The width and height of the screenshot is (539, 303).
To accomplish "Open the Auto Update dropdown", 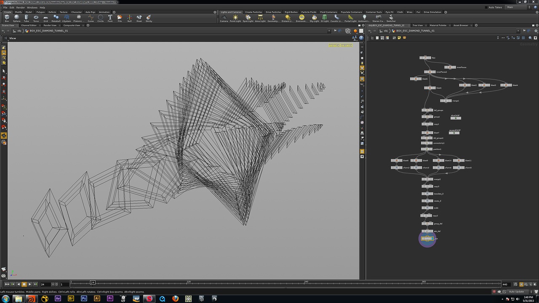I will click(x=518, y=292).
